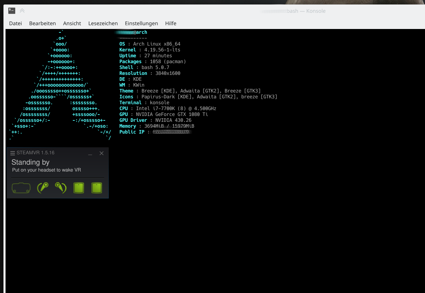Click the '@arch' hostname text
This screenshot has width=425, height=293.
pos(140,32)
